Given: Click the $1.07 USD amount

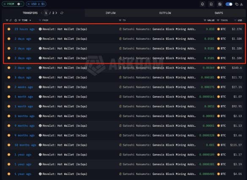Looking at the screenshot, I should (x=238, y=97).
